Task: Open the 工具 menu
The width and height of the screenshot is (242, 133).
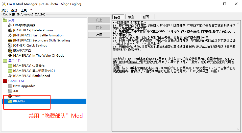Action: click(x=24, y=10)
